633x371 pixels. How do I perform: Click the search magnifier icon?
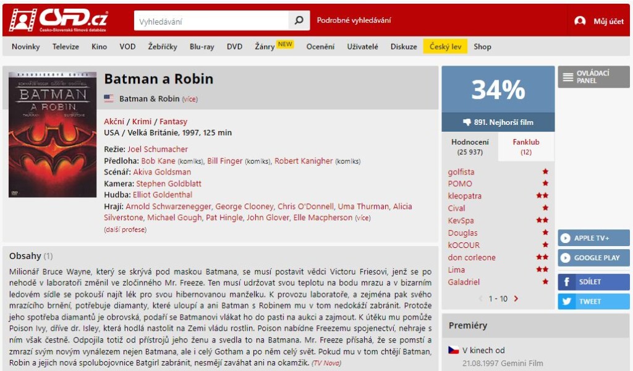[x=299, y=20]
